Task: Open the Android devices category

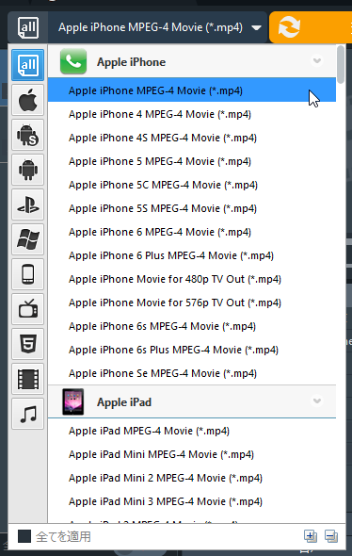Action: click(x=27, y=170)
